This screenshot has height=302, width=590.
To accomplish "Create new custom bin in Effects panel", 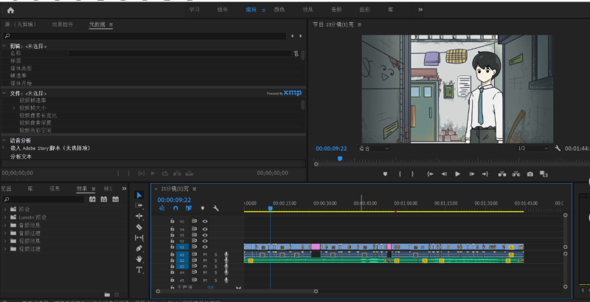I will click(x=107, y=295).
